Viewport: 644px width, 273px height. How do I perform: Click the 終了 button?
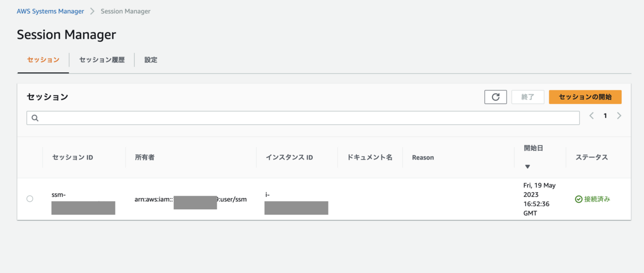click(528, 97)
